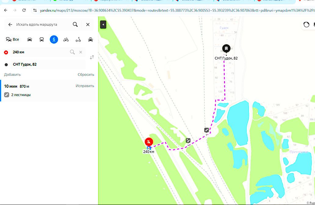Click the stairs icon near railway tracks
Viewport: 315px width, 205px height.
[x=188, y=141]
